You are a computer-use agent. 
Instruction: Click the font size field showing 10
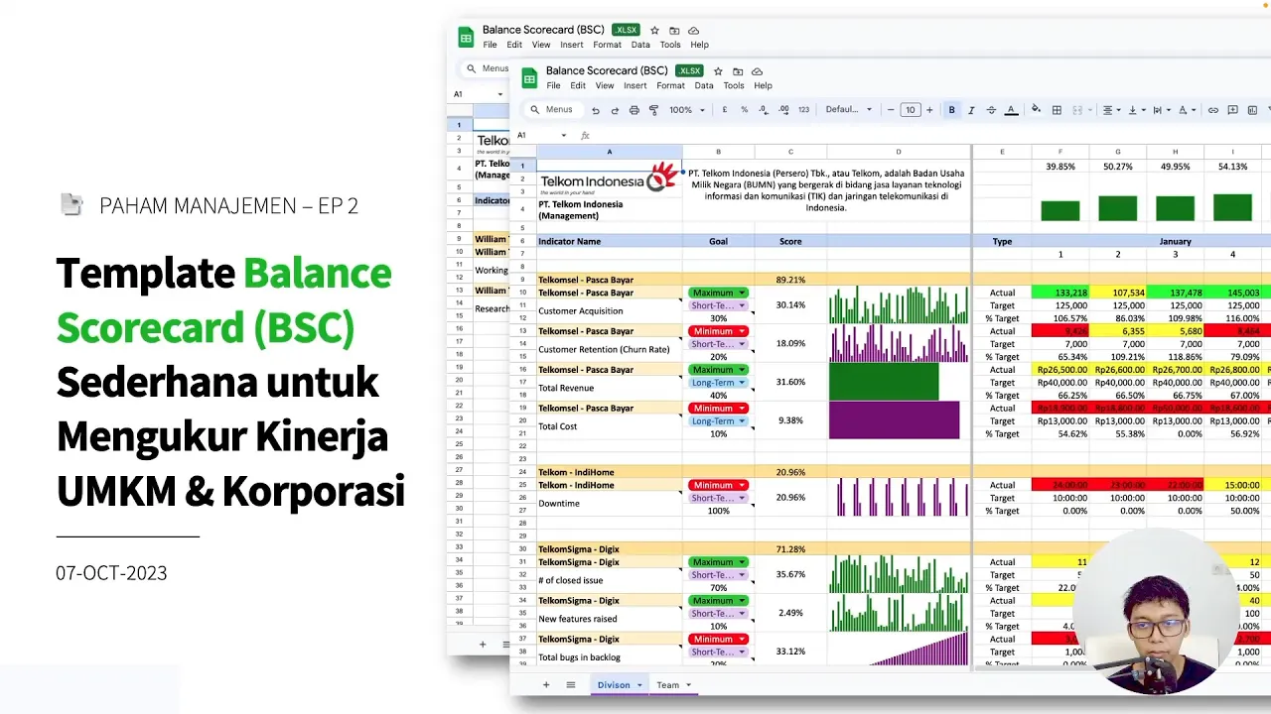coord(911,110)
